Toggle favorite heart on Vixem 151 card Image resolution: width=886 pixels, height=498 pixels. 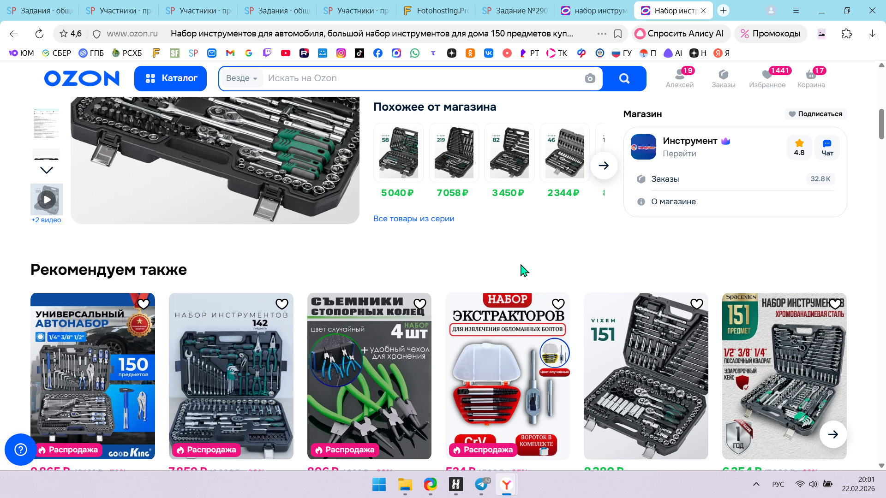pyautogui.click(x=697, y=304)
